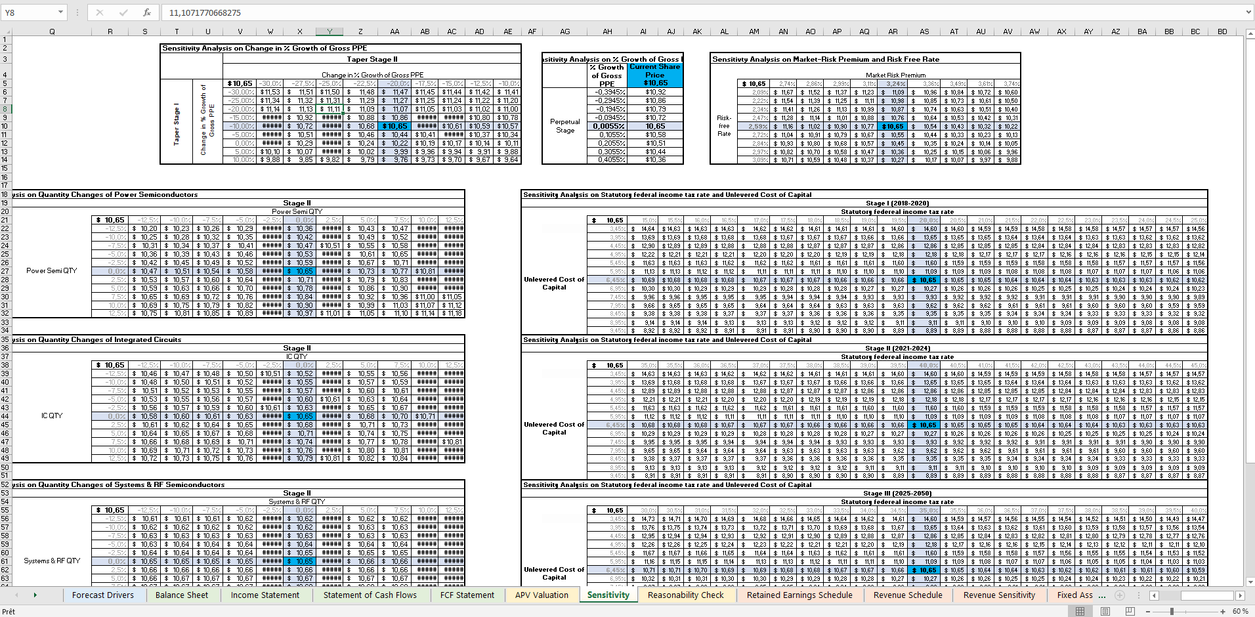The height and width of the screenshot is (617, 1255).
Task: Click the Prêt status bar indicator
Action: 9,611
